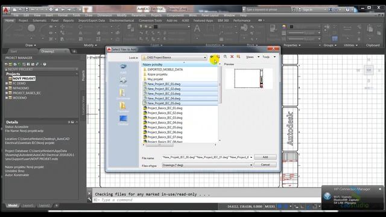This screenshot has width=386, height=217.
Task: Click the command line input field
Action: pos(207,200)
